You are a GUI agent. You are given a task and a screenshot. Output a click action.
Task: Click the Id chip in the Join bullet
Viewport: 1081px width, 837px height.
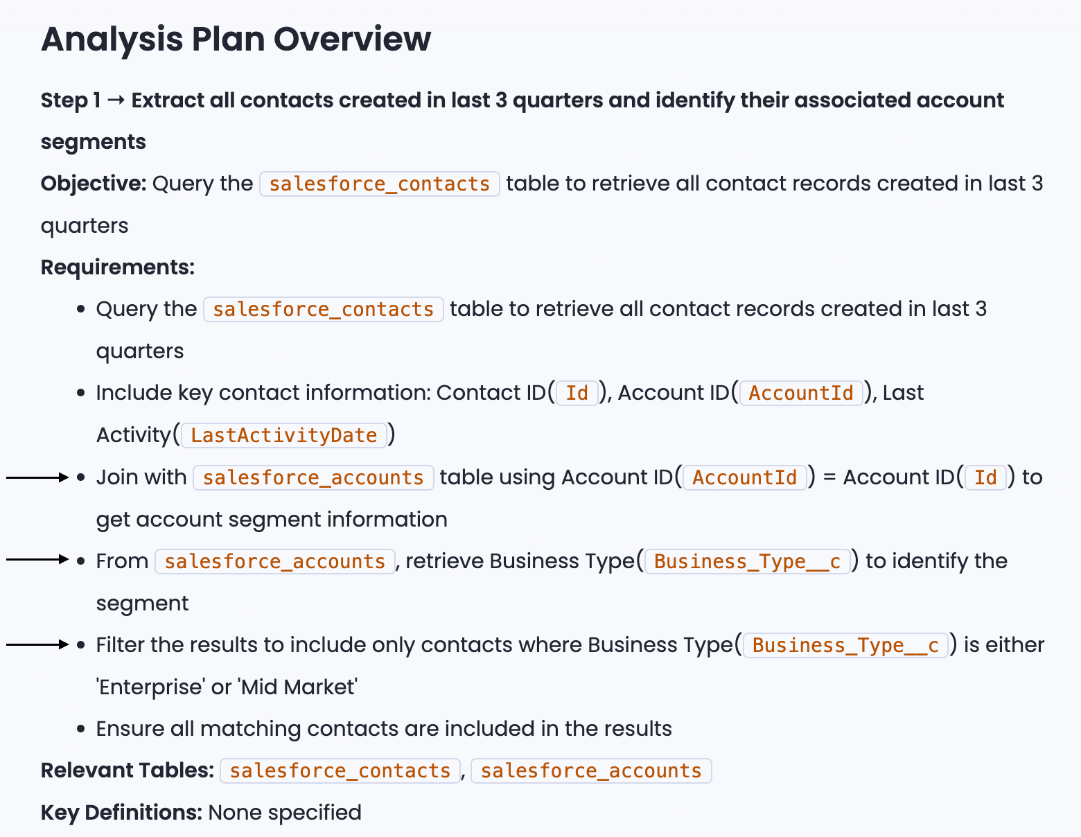pyautogui.click(x=985, y=478)
